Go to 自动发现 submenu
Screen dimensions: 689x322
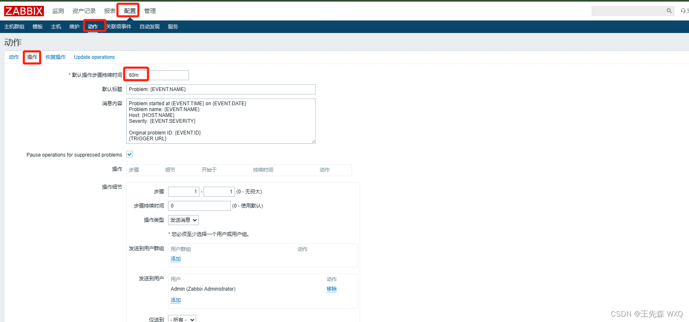(x=150, y=27)
